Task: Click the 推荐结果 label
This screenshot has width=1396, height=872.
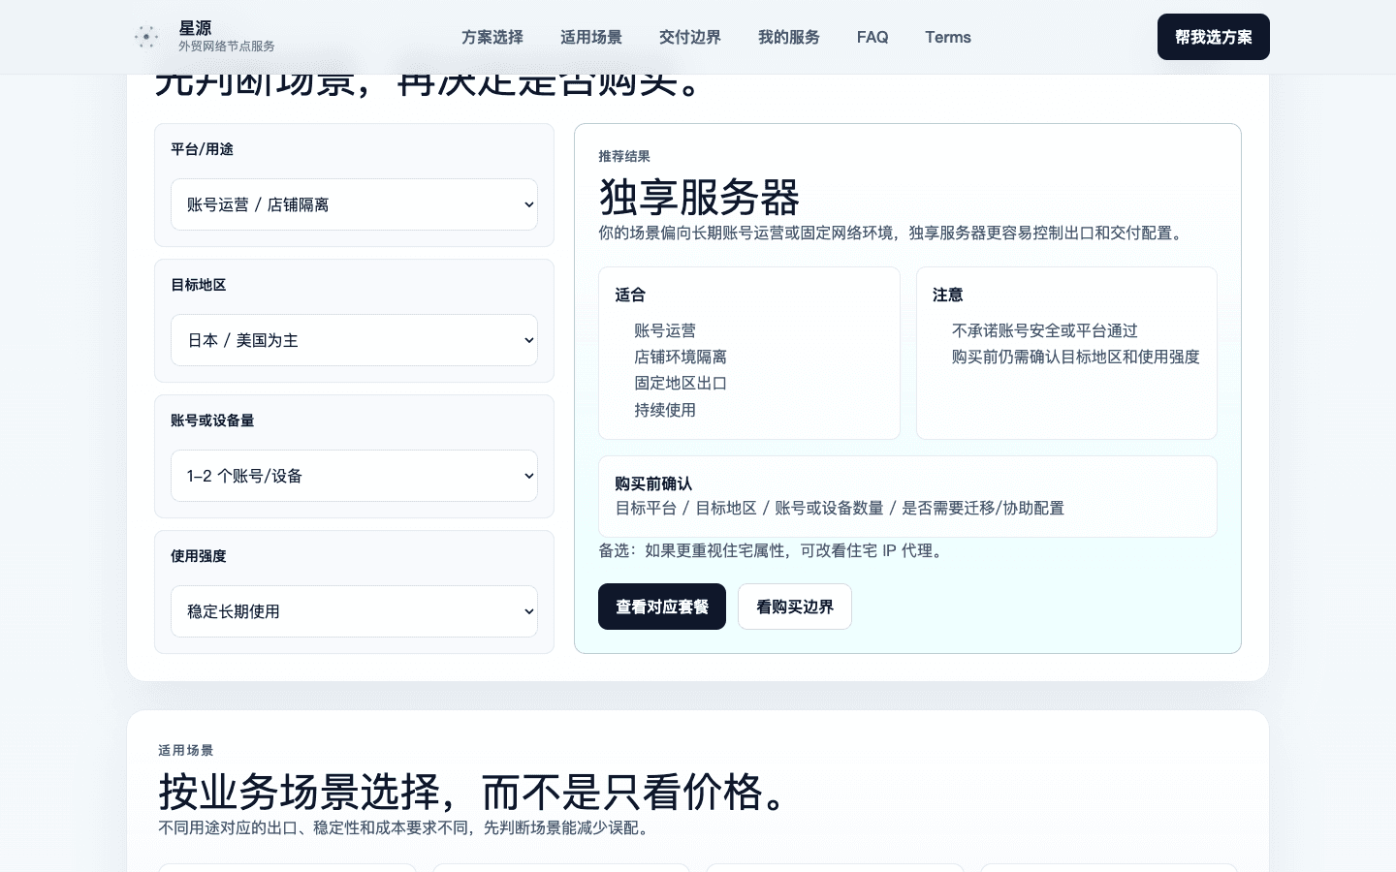Action: pos(624,156)
